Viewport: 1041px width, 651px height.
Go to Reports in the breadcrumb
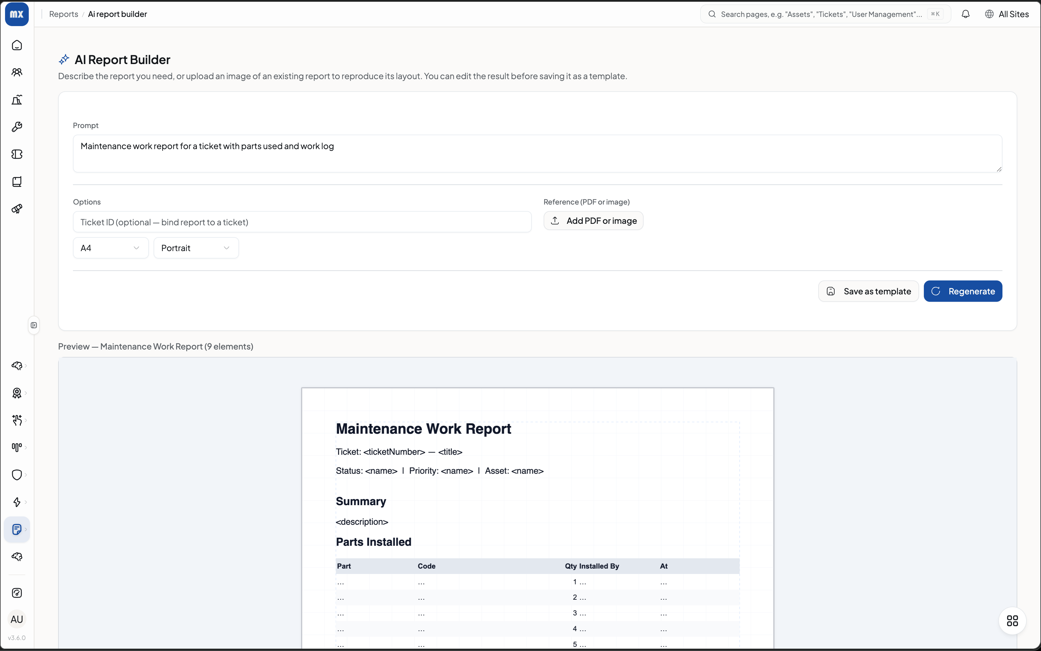[64, 14]
